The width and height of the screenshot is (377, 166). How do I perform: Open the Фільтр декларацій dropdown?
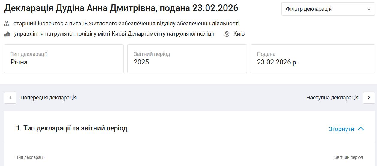point(328,9)
